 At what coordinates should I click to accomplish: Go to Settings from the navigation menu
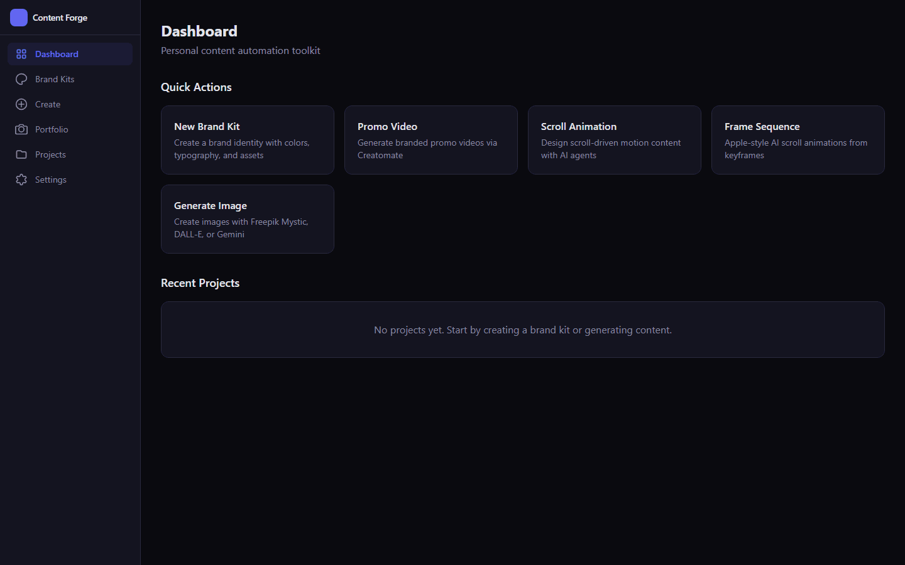pos(51,180)
